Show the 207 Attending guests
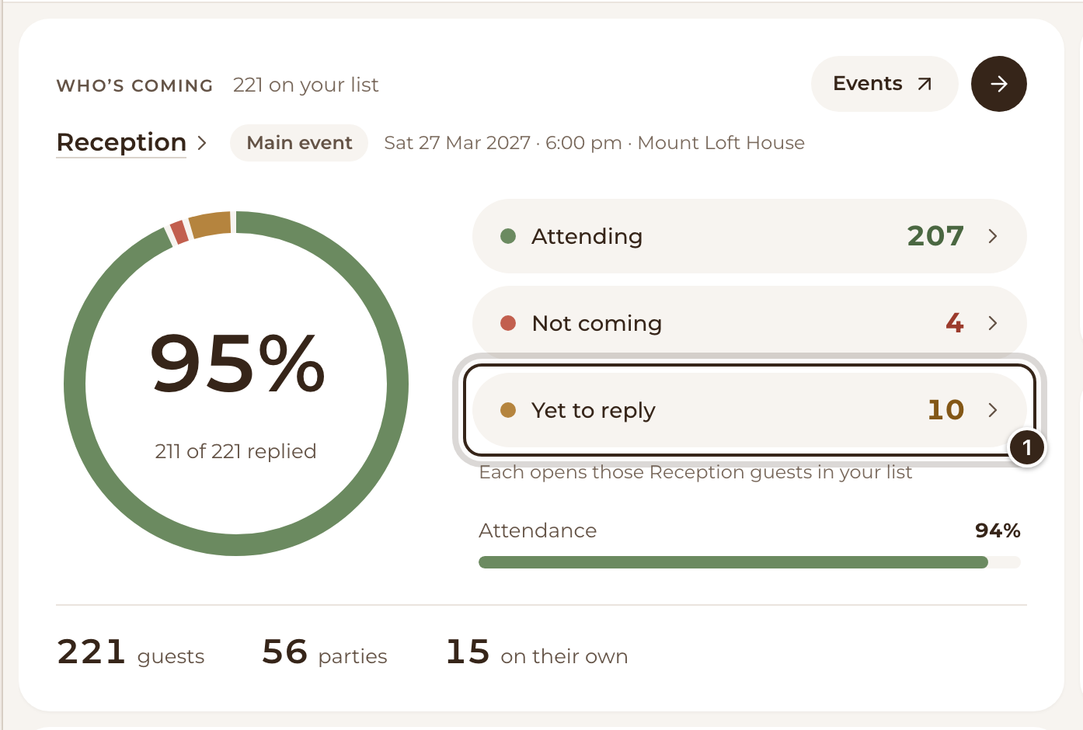This screenshot has height=730, width=1083. 750,236
